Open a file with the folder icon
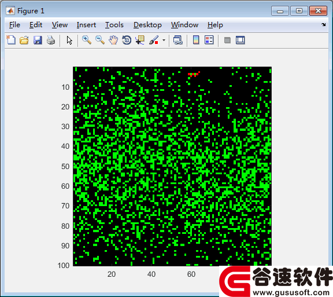333x297 pixels. (x=24, y=40)
